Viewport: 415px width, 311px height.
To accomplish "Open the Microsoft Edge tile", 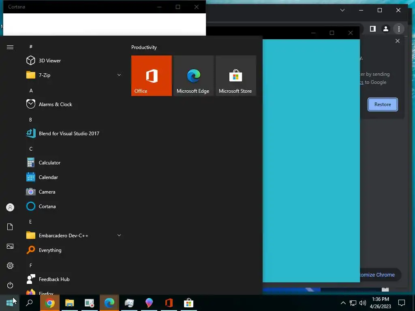I will (x=193, y=76).
